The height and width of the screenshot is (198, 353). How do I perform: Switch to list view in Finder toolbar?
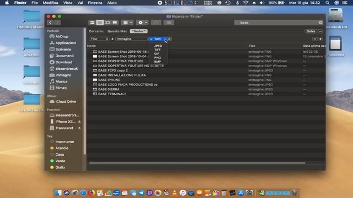click(100, 23)
